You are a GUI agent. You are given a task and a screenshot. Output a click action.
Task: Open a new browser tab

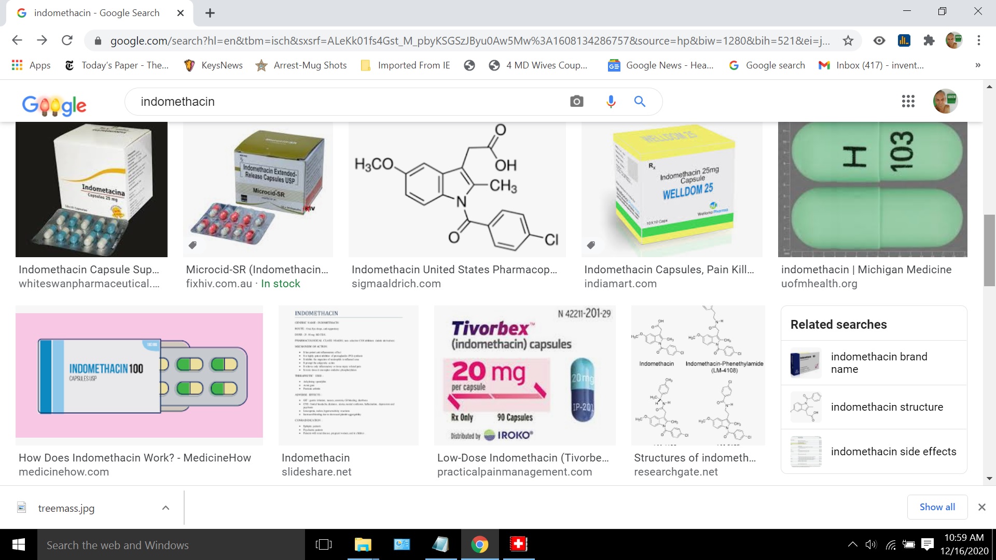(210, 13)
